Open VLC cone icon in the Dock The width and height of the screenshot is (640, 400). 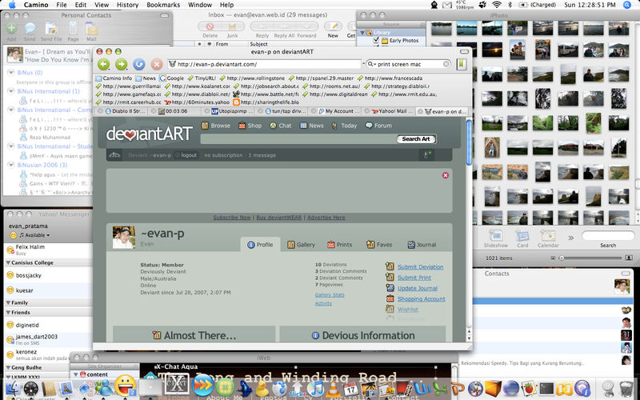[x=333, y=387]
